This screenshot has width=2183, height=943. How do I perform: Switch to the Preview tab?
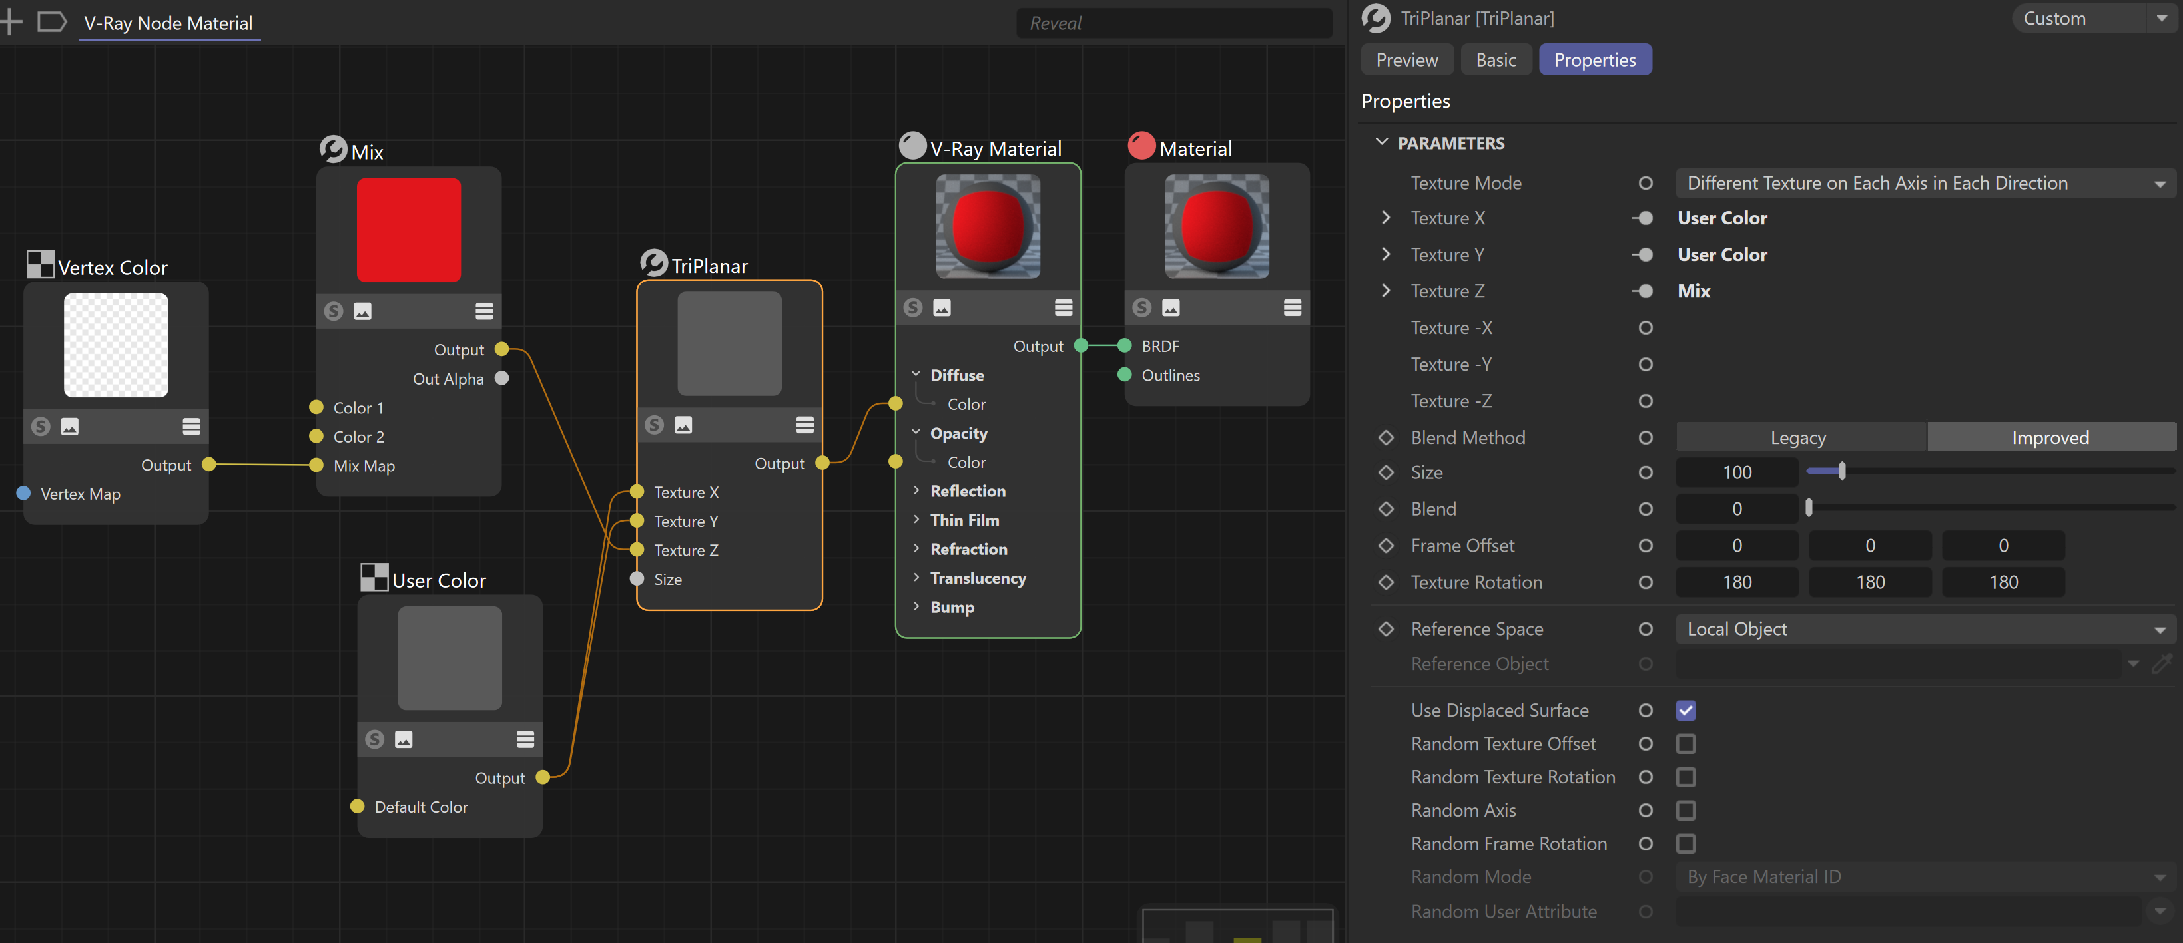[x=1406, y=60]
